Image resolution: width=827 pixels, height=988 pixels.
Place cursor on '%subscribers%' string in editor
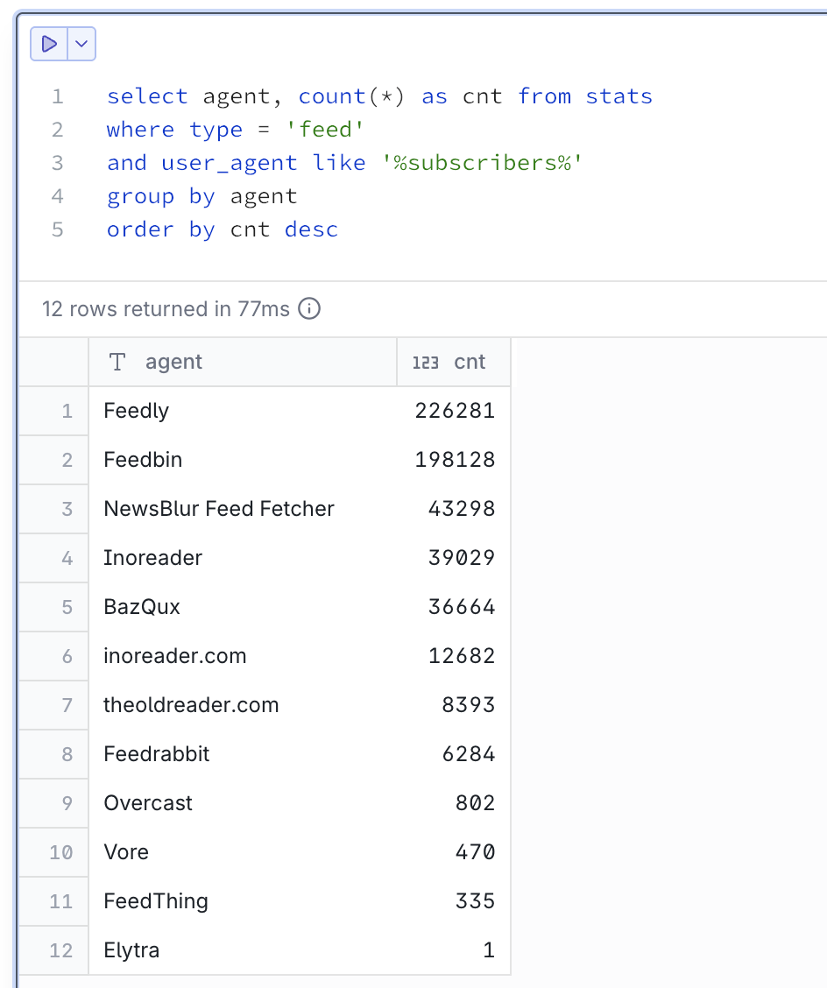click(482, 163)
